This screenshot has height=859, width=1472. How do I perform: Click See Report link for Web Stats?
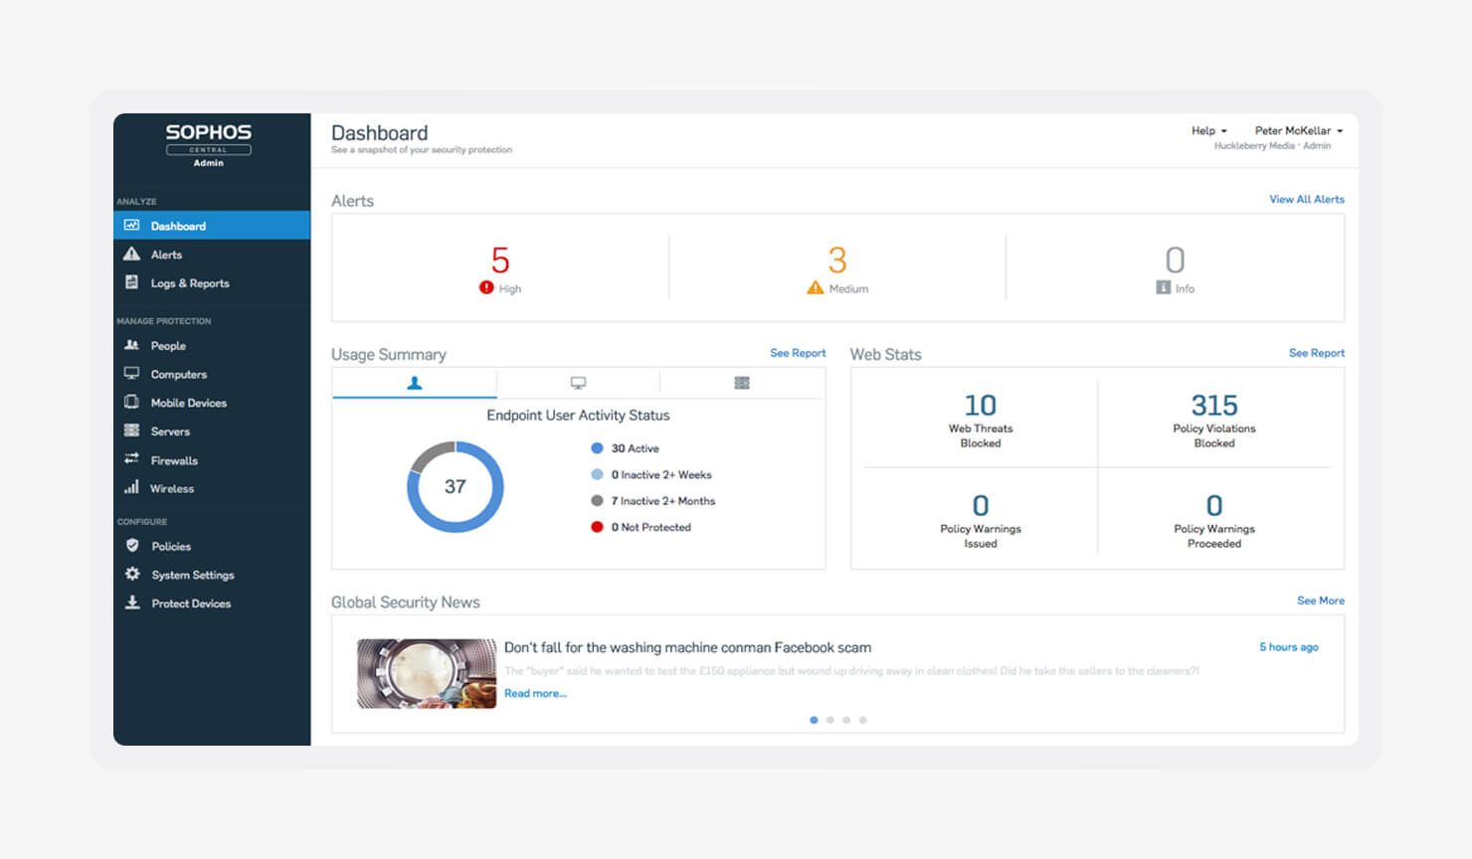[1316, 353]
